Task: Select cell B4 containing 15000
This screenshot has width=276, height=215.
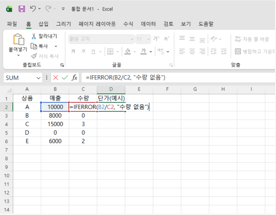Action: pos(55,124)
